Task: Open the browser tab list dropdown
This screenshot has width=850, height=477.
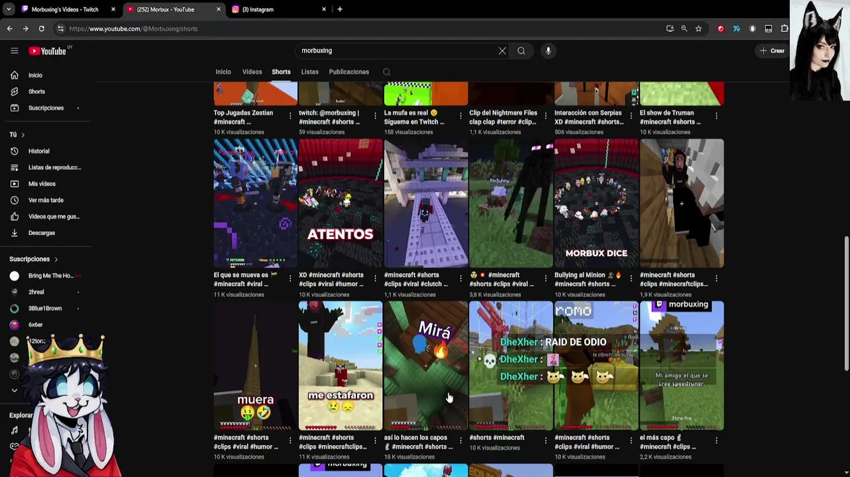Action: click(8, 9)
